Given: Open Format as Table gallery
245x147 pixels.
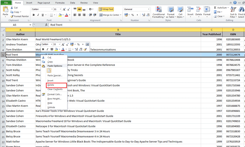Looking at the screenshot, I should (171, 12).
